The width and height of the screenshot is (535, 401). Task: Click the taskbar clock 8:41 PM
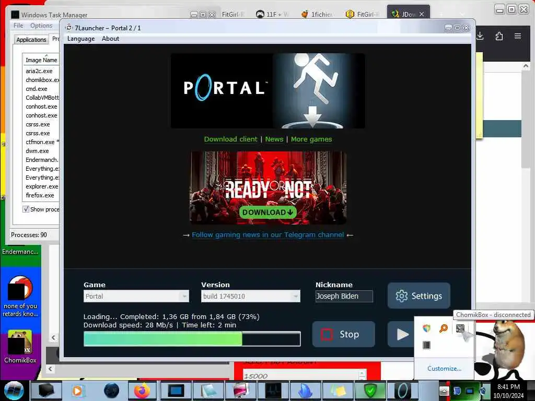[x=508, y=387]
